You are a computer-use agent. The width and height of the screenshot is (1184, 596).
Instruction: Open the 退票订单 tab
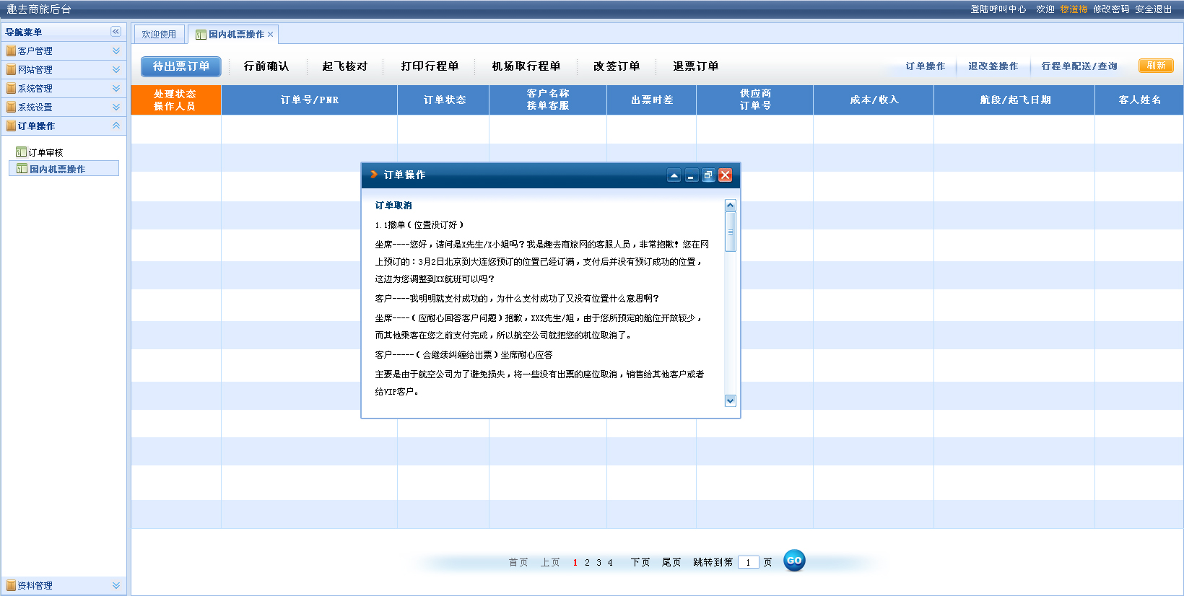696,66
